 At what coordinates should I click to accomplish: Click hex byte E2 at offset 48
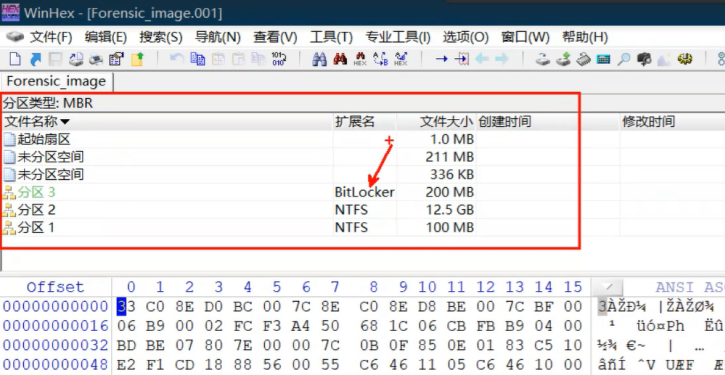click(127, 365)
